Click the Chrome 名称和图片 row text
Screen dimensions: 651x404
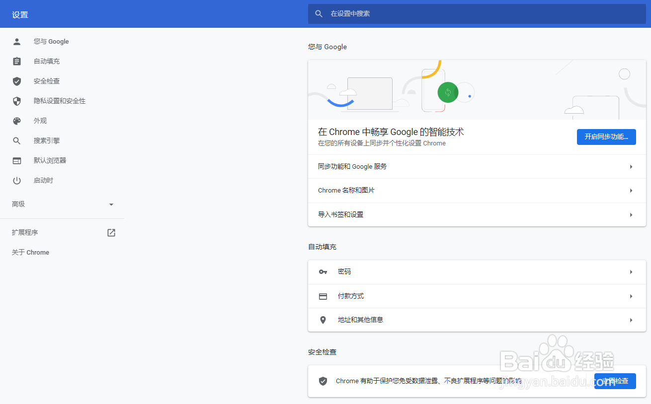[346, 191]
